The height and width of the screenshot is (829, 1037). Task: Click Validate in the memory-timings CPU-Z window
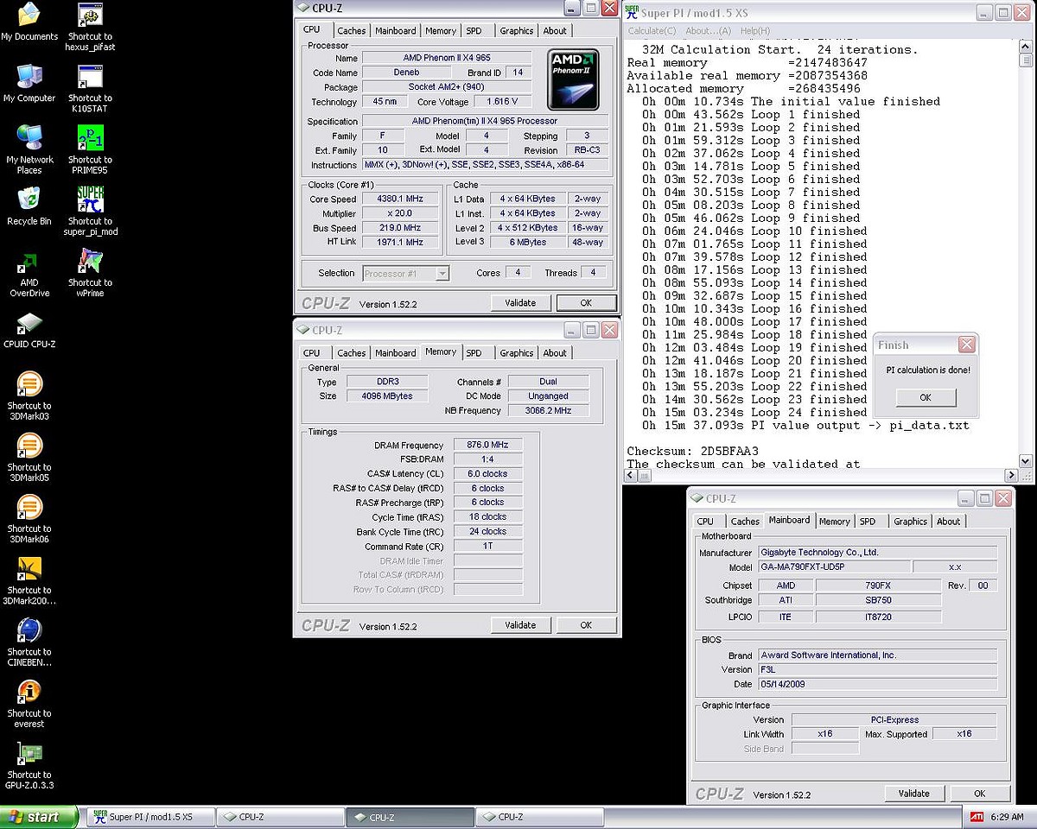[520, 625]
